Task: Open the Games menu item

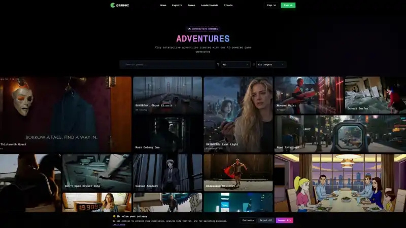Action: tap(191, 5)
